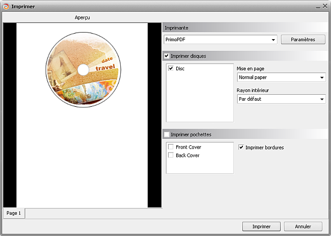Toggle the Imprimer disques checkbox

[x=167, y=56]
